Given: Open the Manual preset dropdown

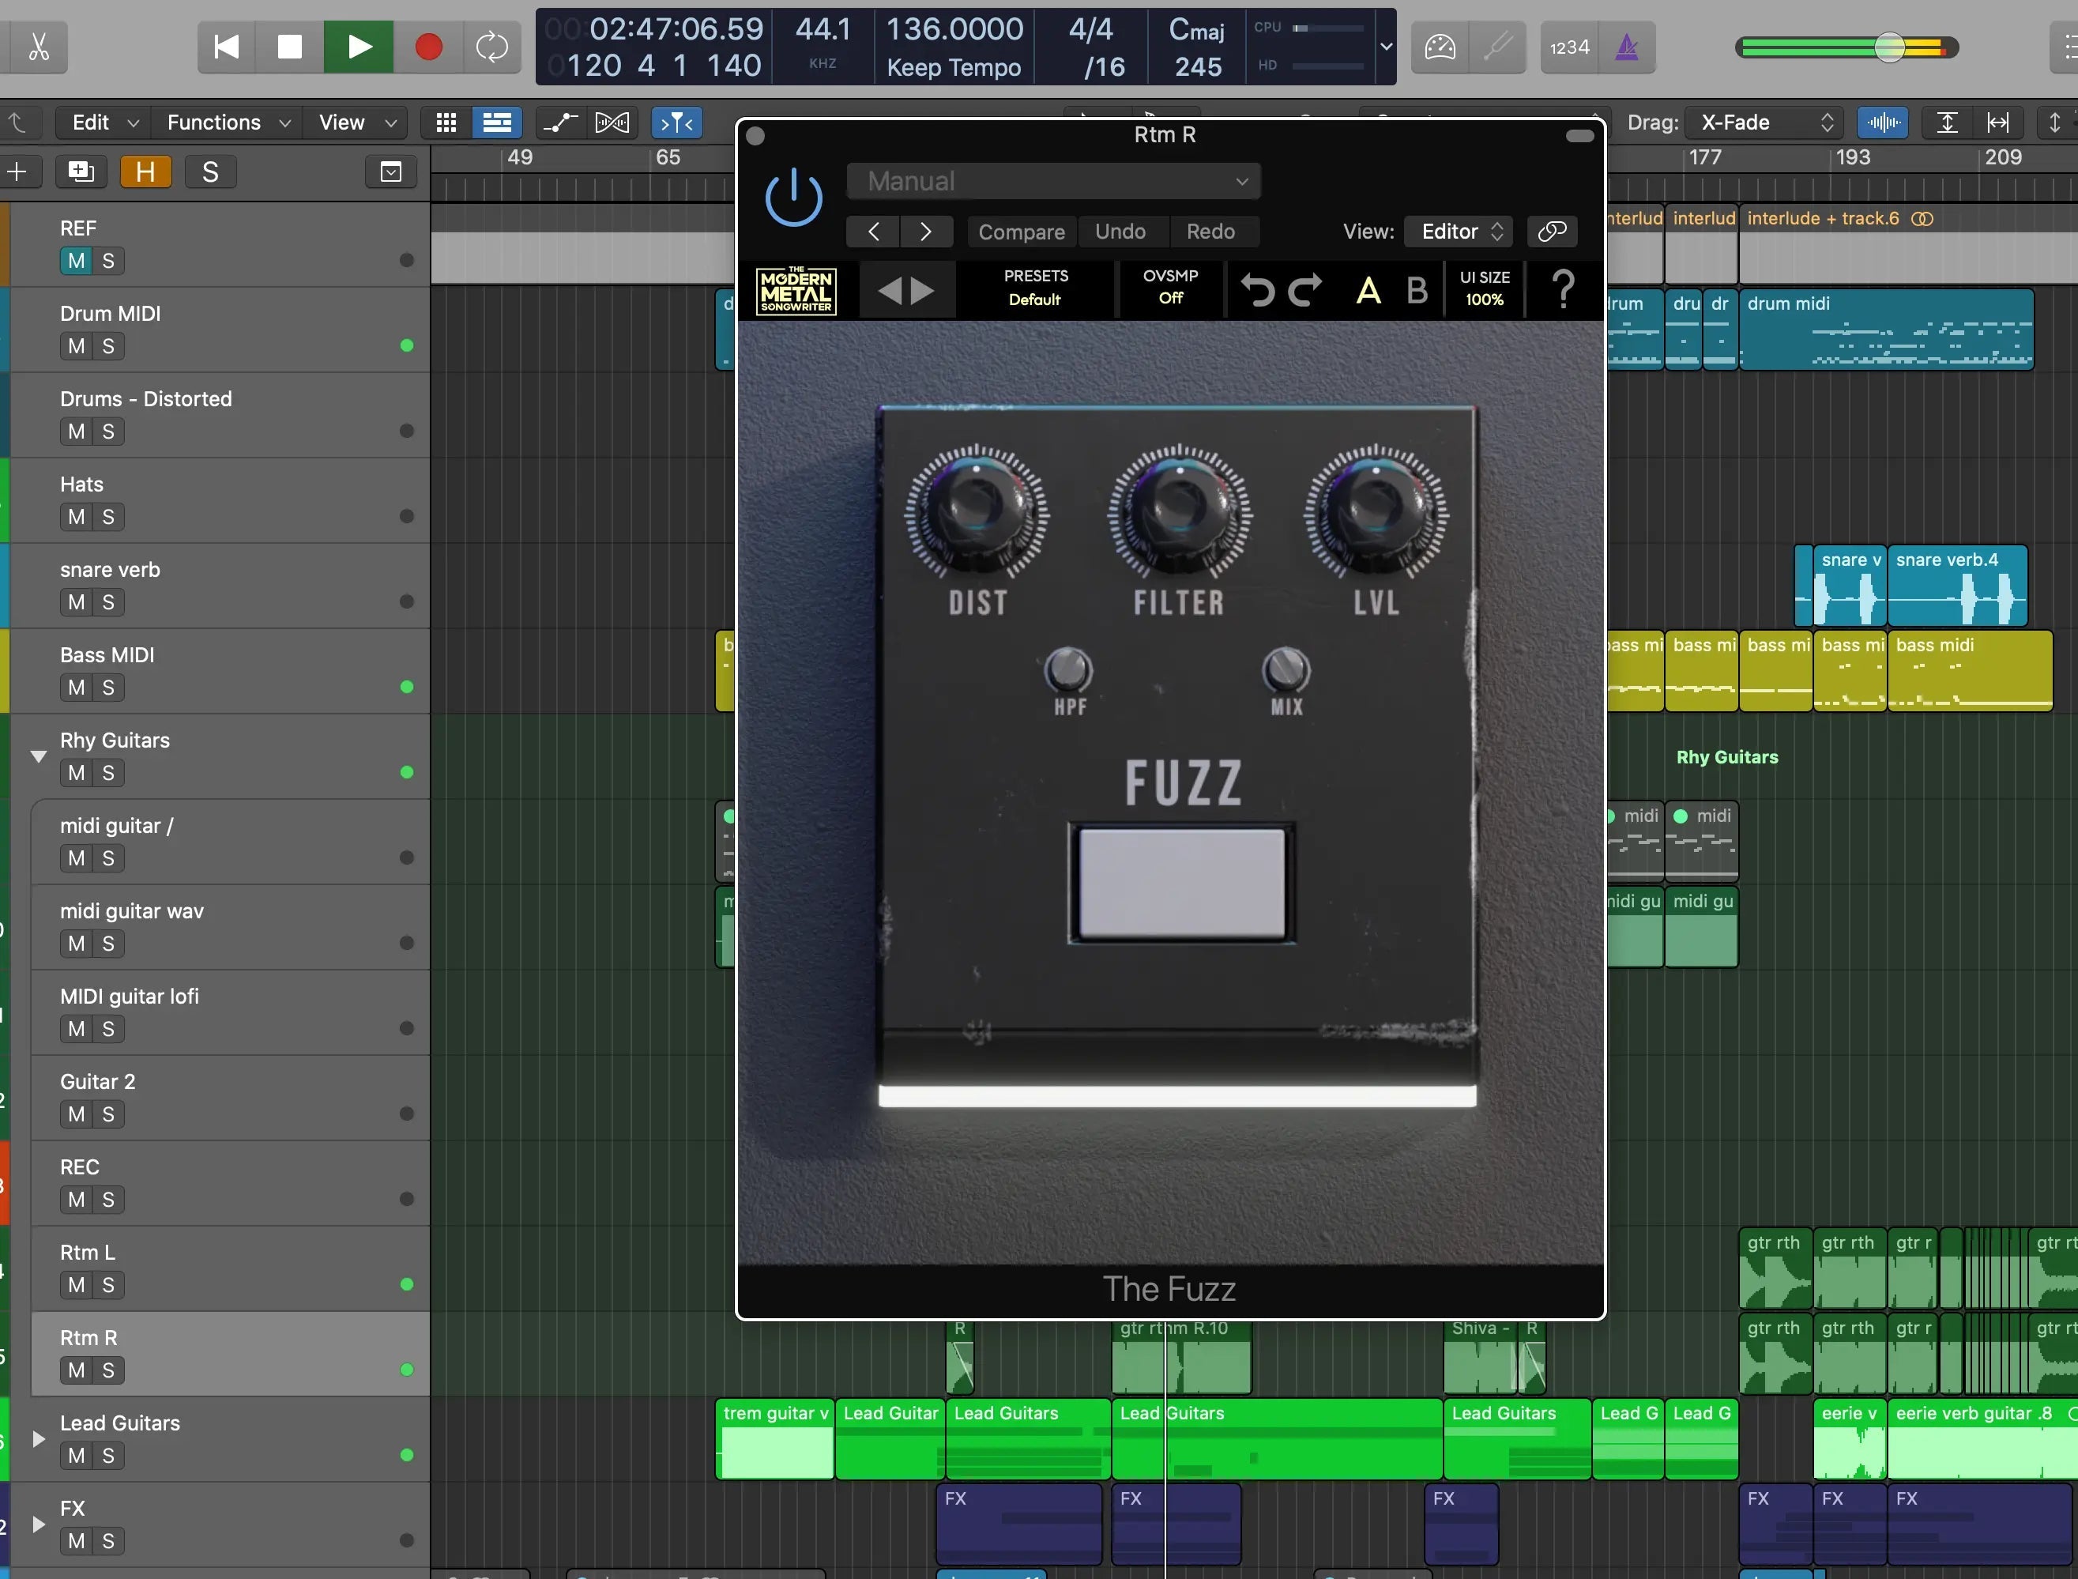Looking at the screenshot, I should [1052, 180].
